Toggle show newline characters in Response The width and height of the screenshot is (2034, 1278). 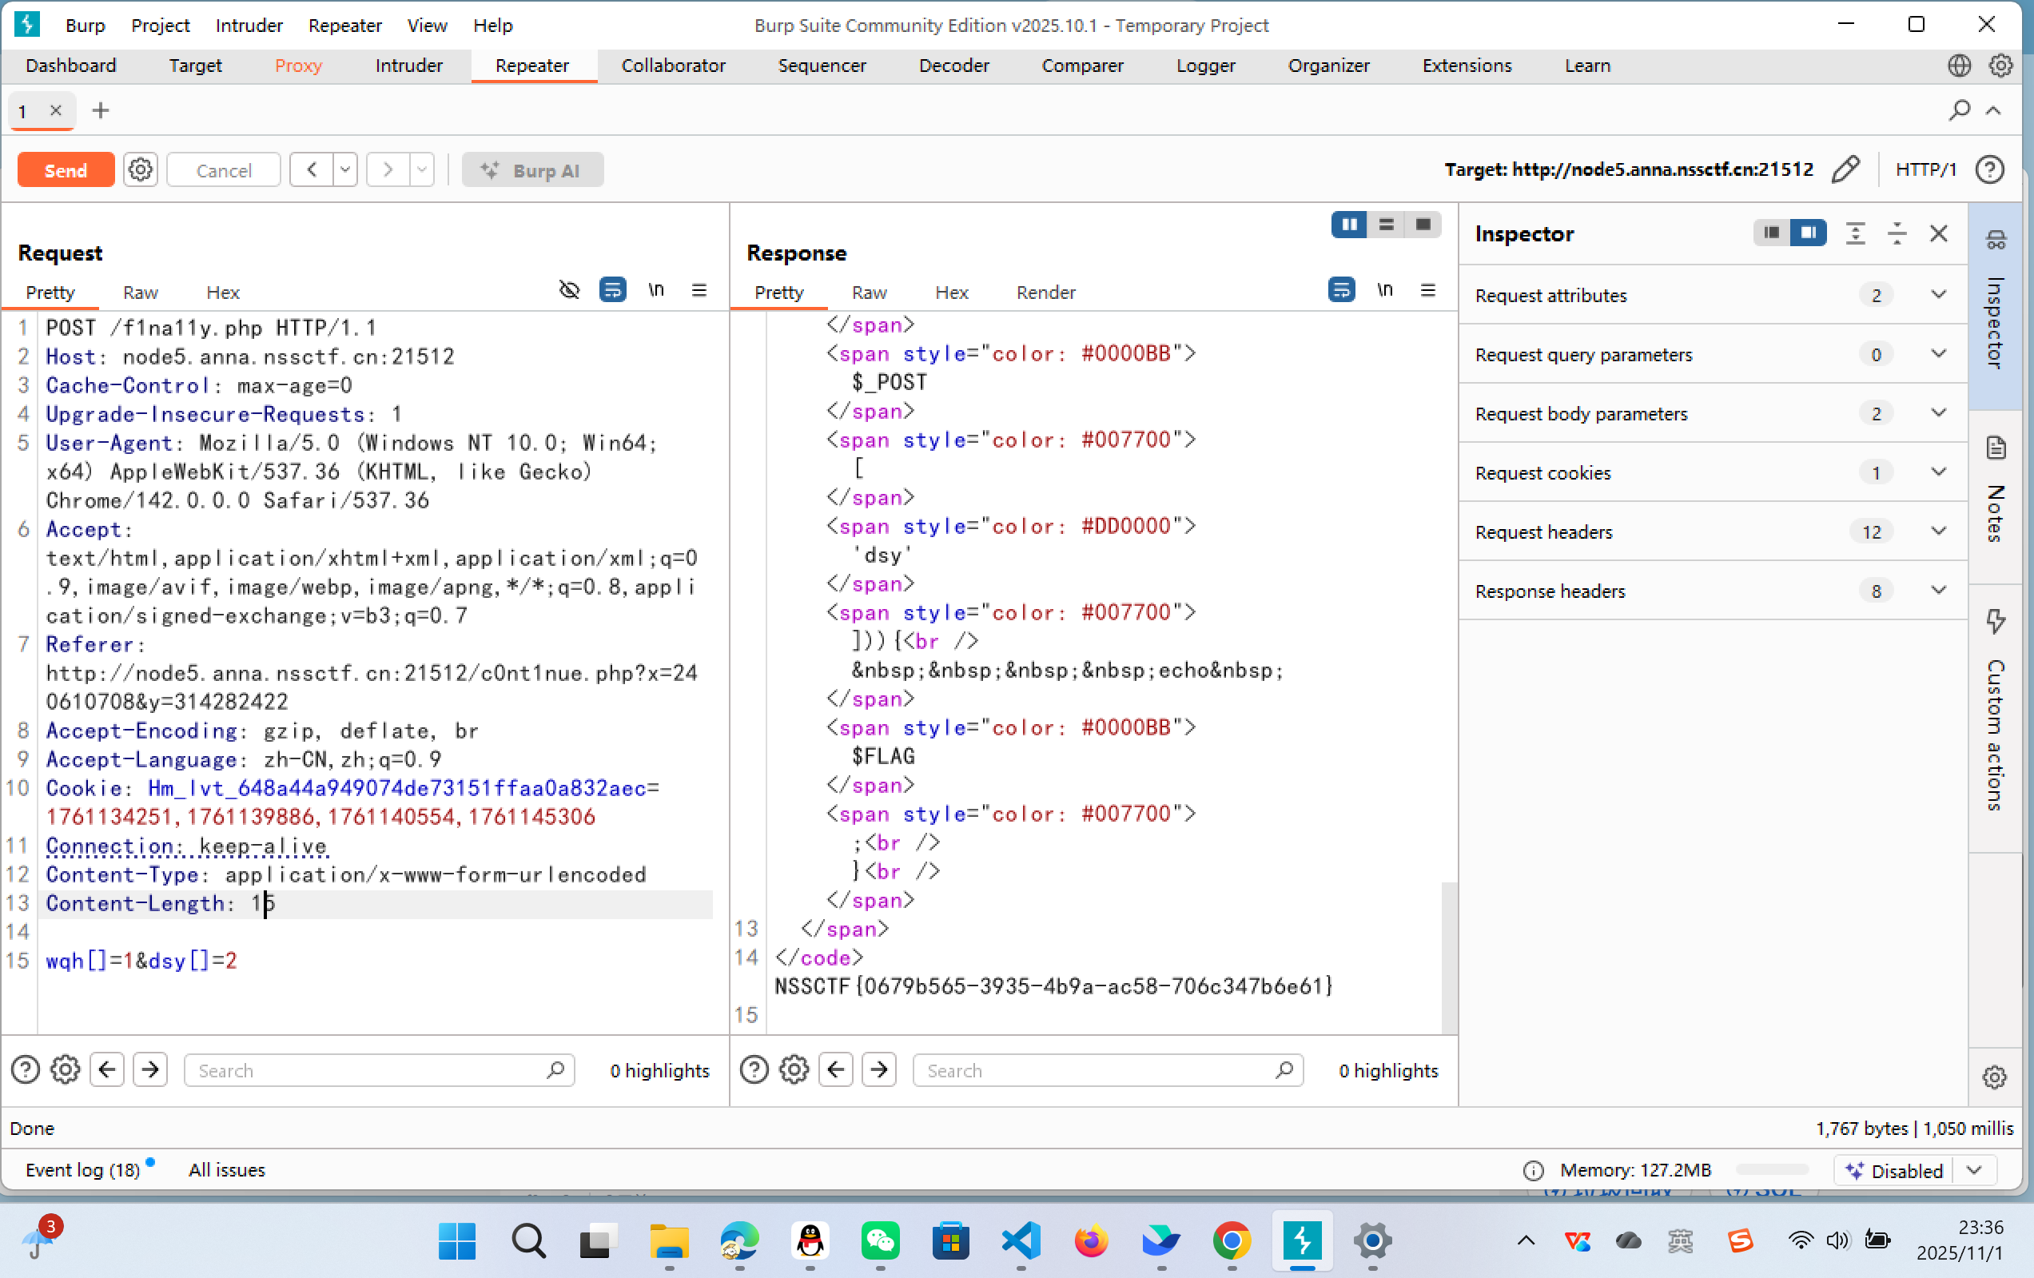click(x=1384, y=291)
